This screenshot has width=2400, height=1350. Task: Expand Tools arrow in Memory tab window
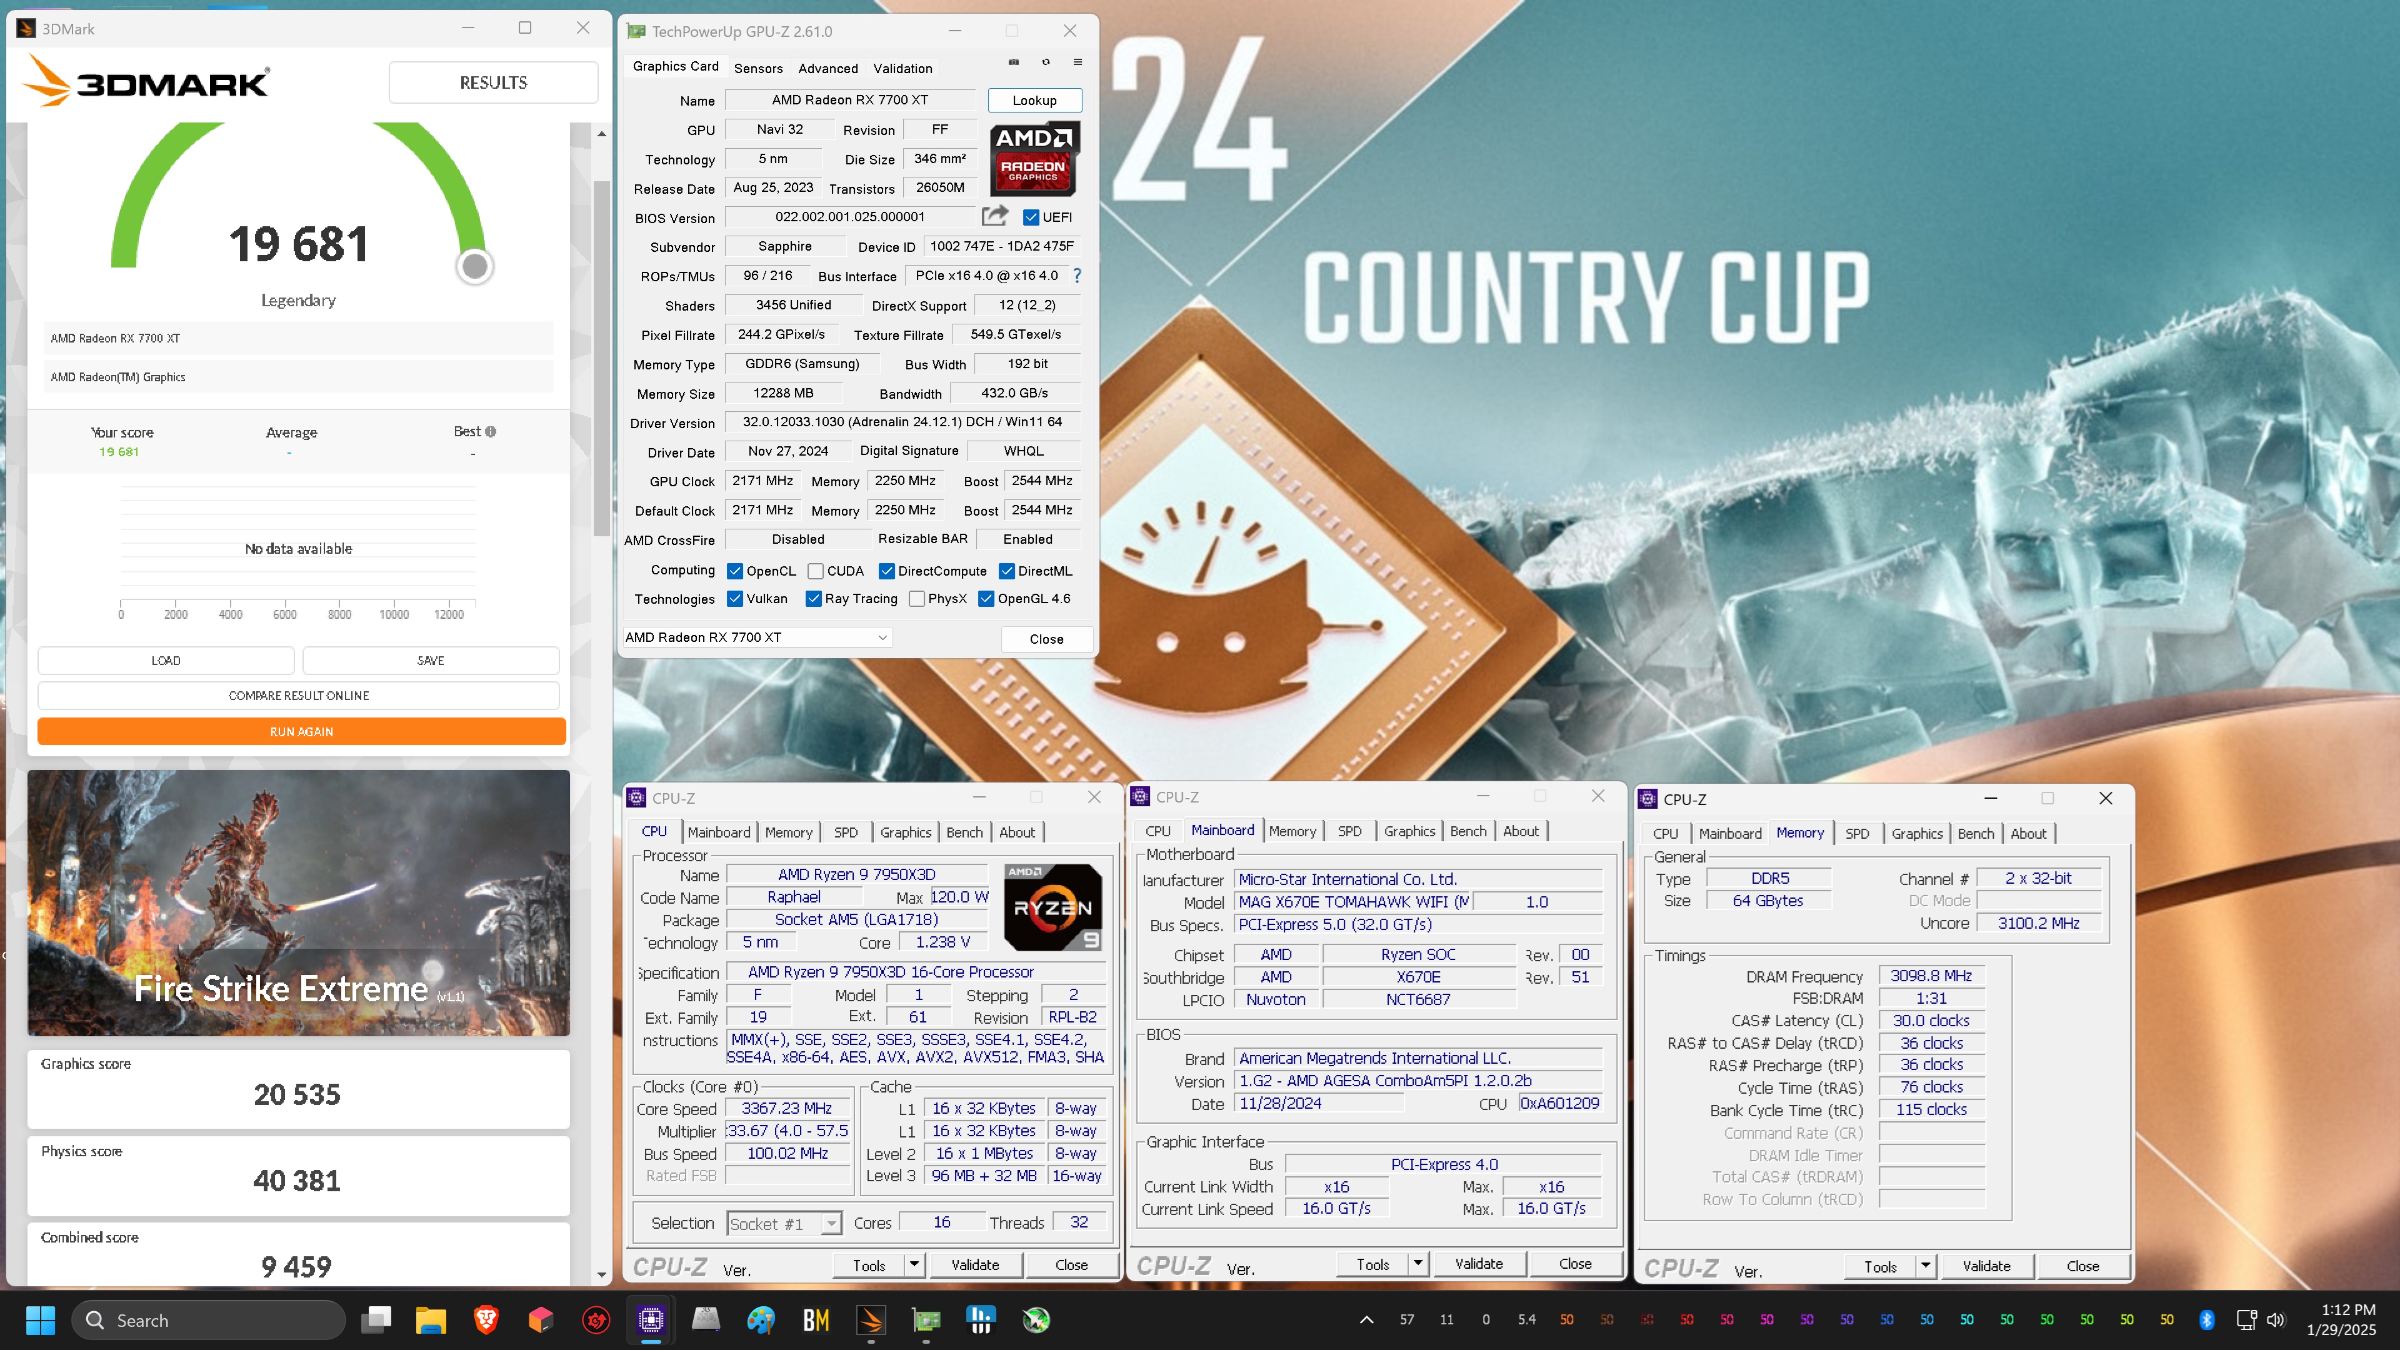coord(1925,1265)
